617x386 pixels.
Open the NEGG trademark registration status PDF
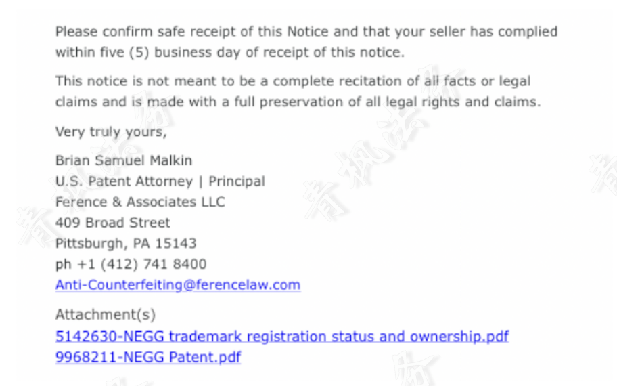tap(281, 337)
